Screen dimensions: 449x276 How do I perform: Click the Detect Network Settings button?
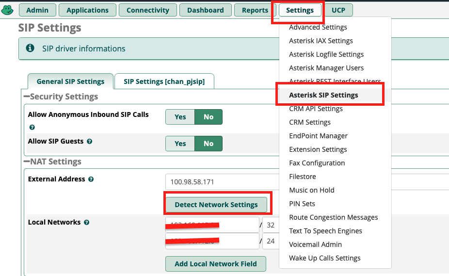[x=216, y=205]
